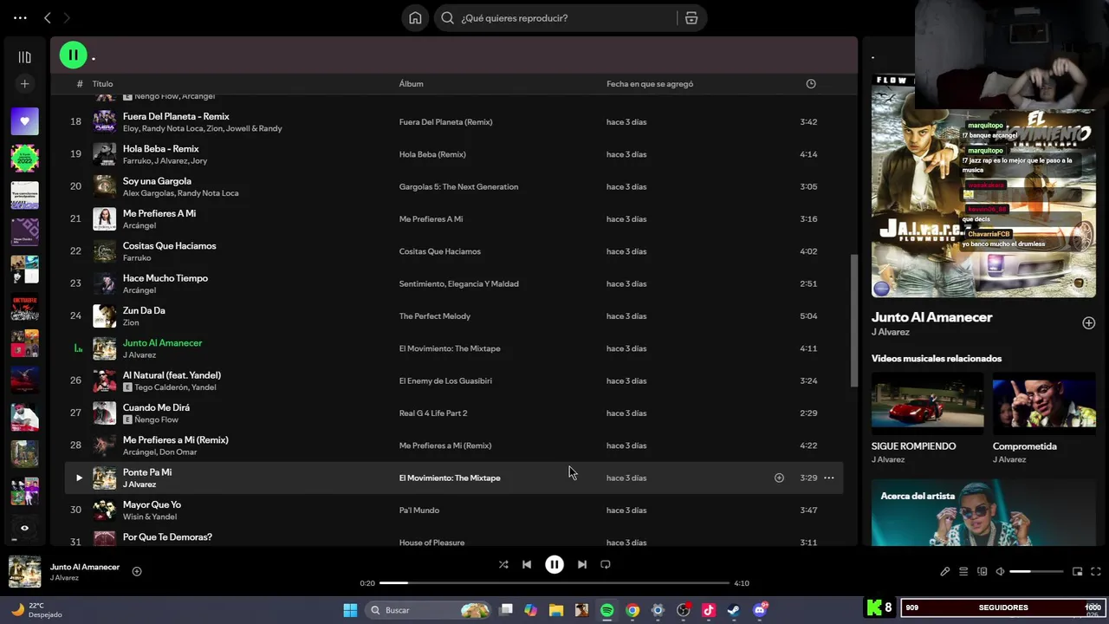The image size is (1109, 624).
Task: Open J Alvarez link in bottom player
Action: 64,578
